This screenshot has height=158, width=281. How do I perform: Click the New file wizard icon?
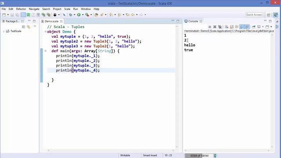4,14
